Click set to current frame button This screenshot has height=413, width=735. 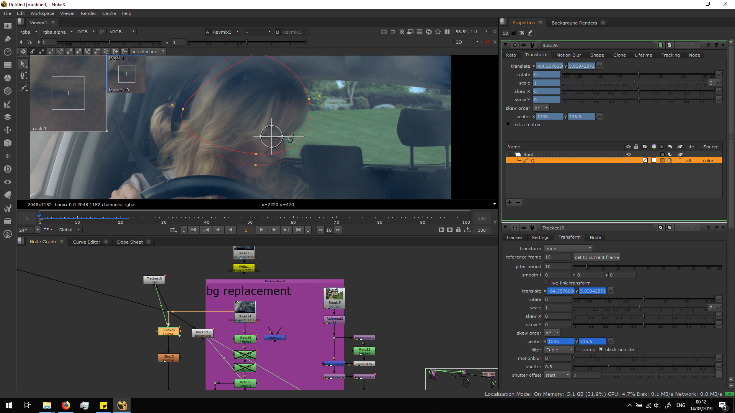pyautogui.click(x=596, y=257)
